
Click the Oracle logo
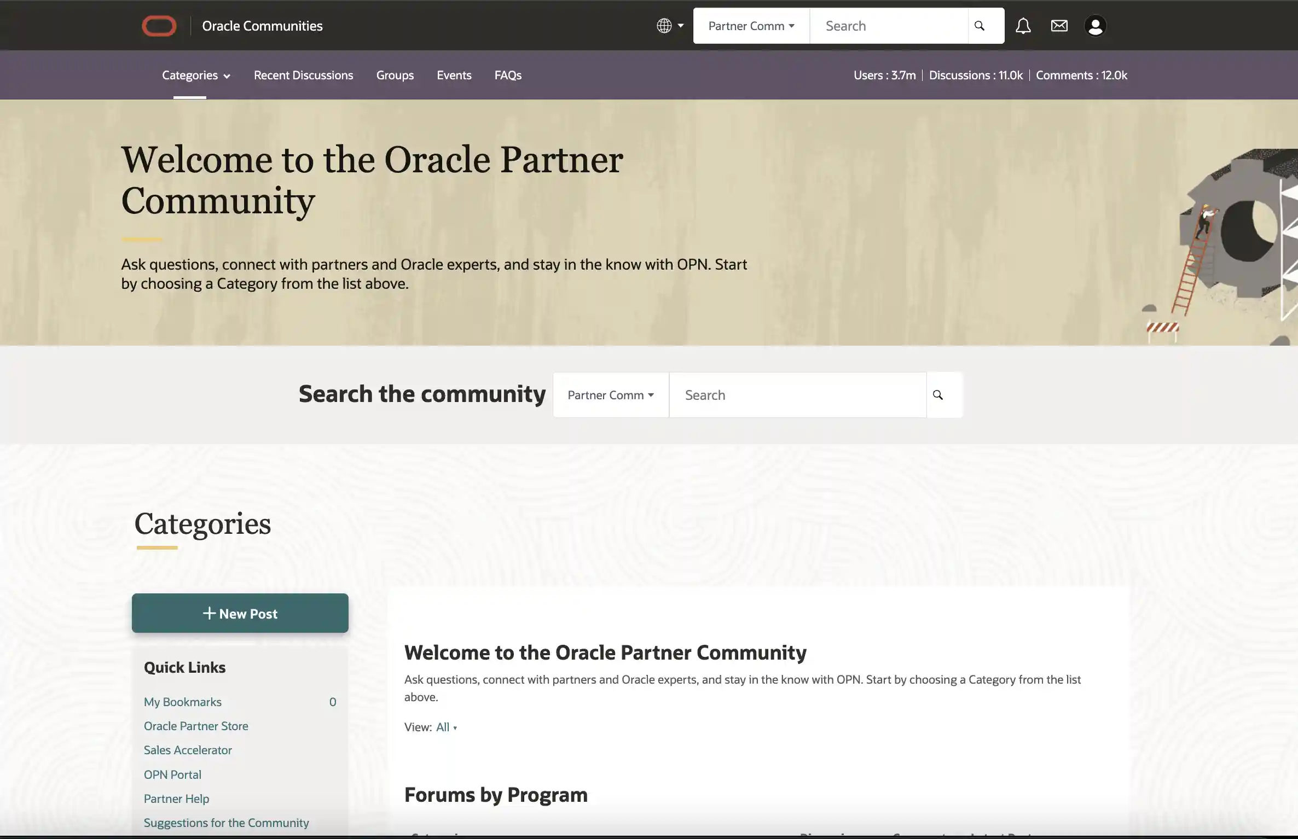[159, 25]
